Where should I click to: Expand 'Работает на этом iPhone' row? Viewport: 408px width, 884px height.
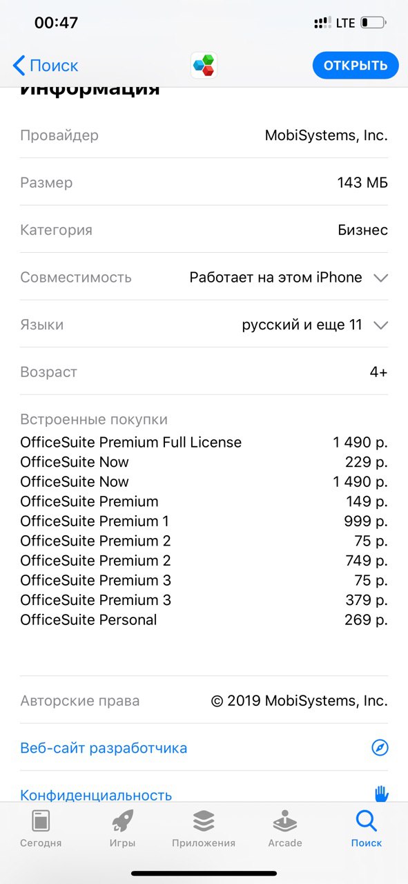[204, 277]
